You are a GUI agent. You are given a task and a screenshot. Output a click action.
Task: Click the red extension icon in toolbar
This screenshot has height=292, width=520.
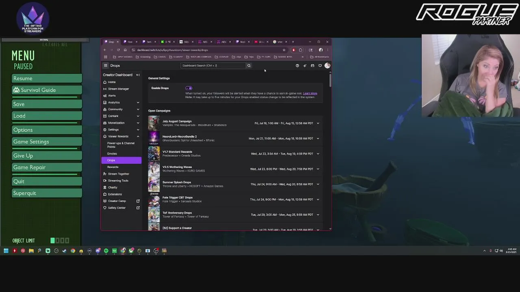click(294, 50)
